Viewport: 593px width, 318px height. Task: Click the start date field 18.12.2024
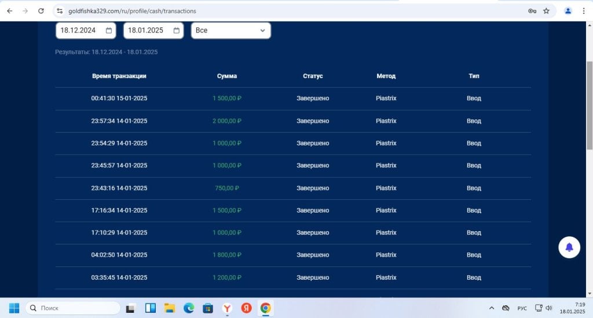[x=86, y=31]
